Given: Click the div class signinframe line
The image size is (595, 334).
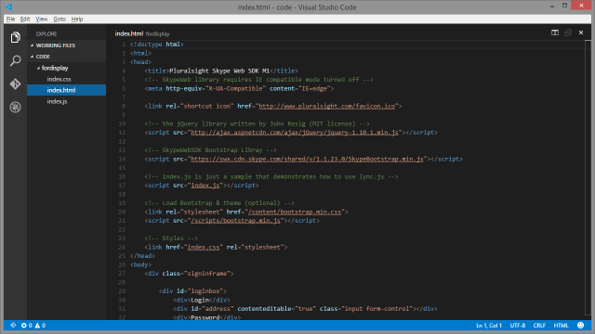Looking at the screenshot, I should tap(189, 274).
